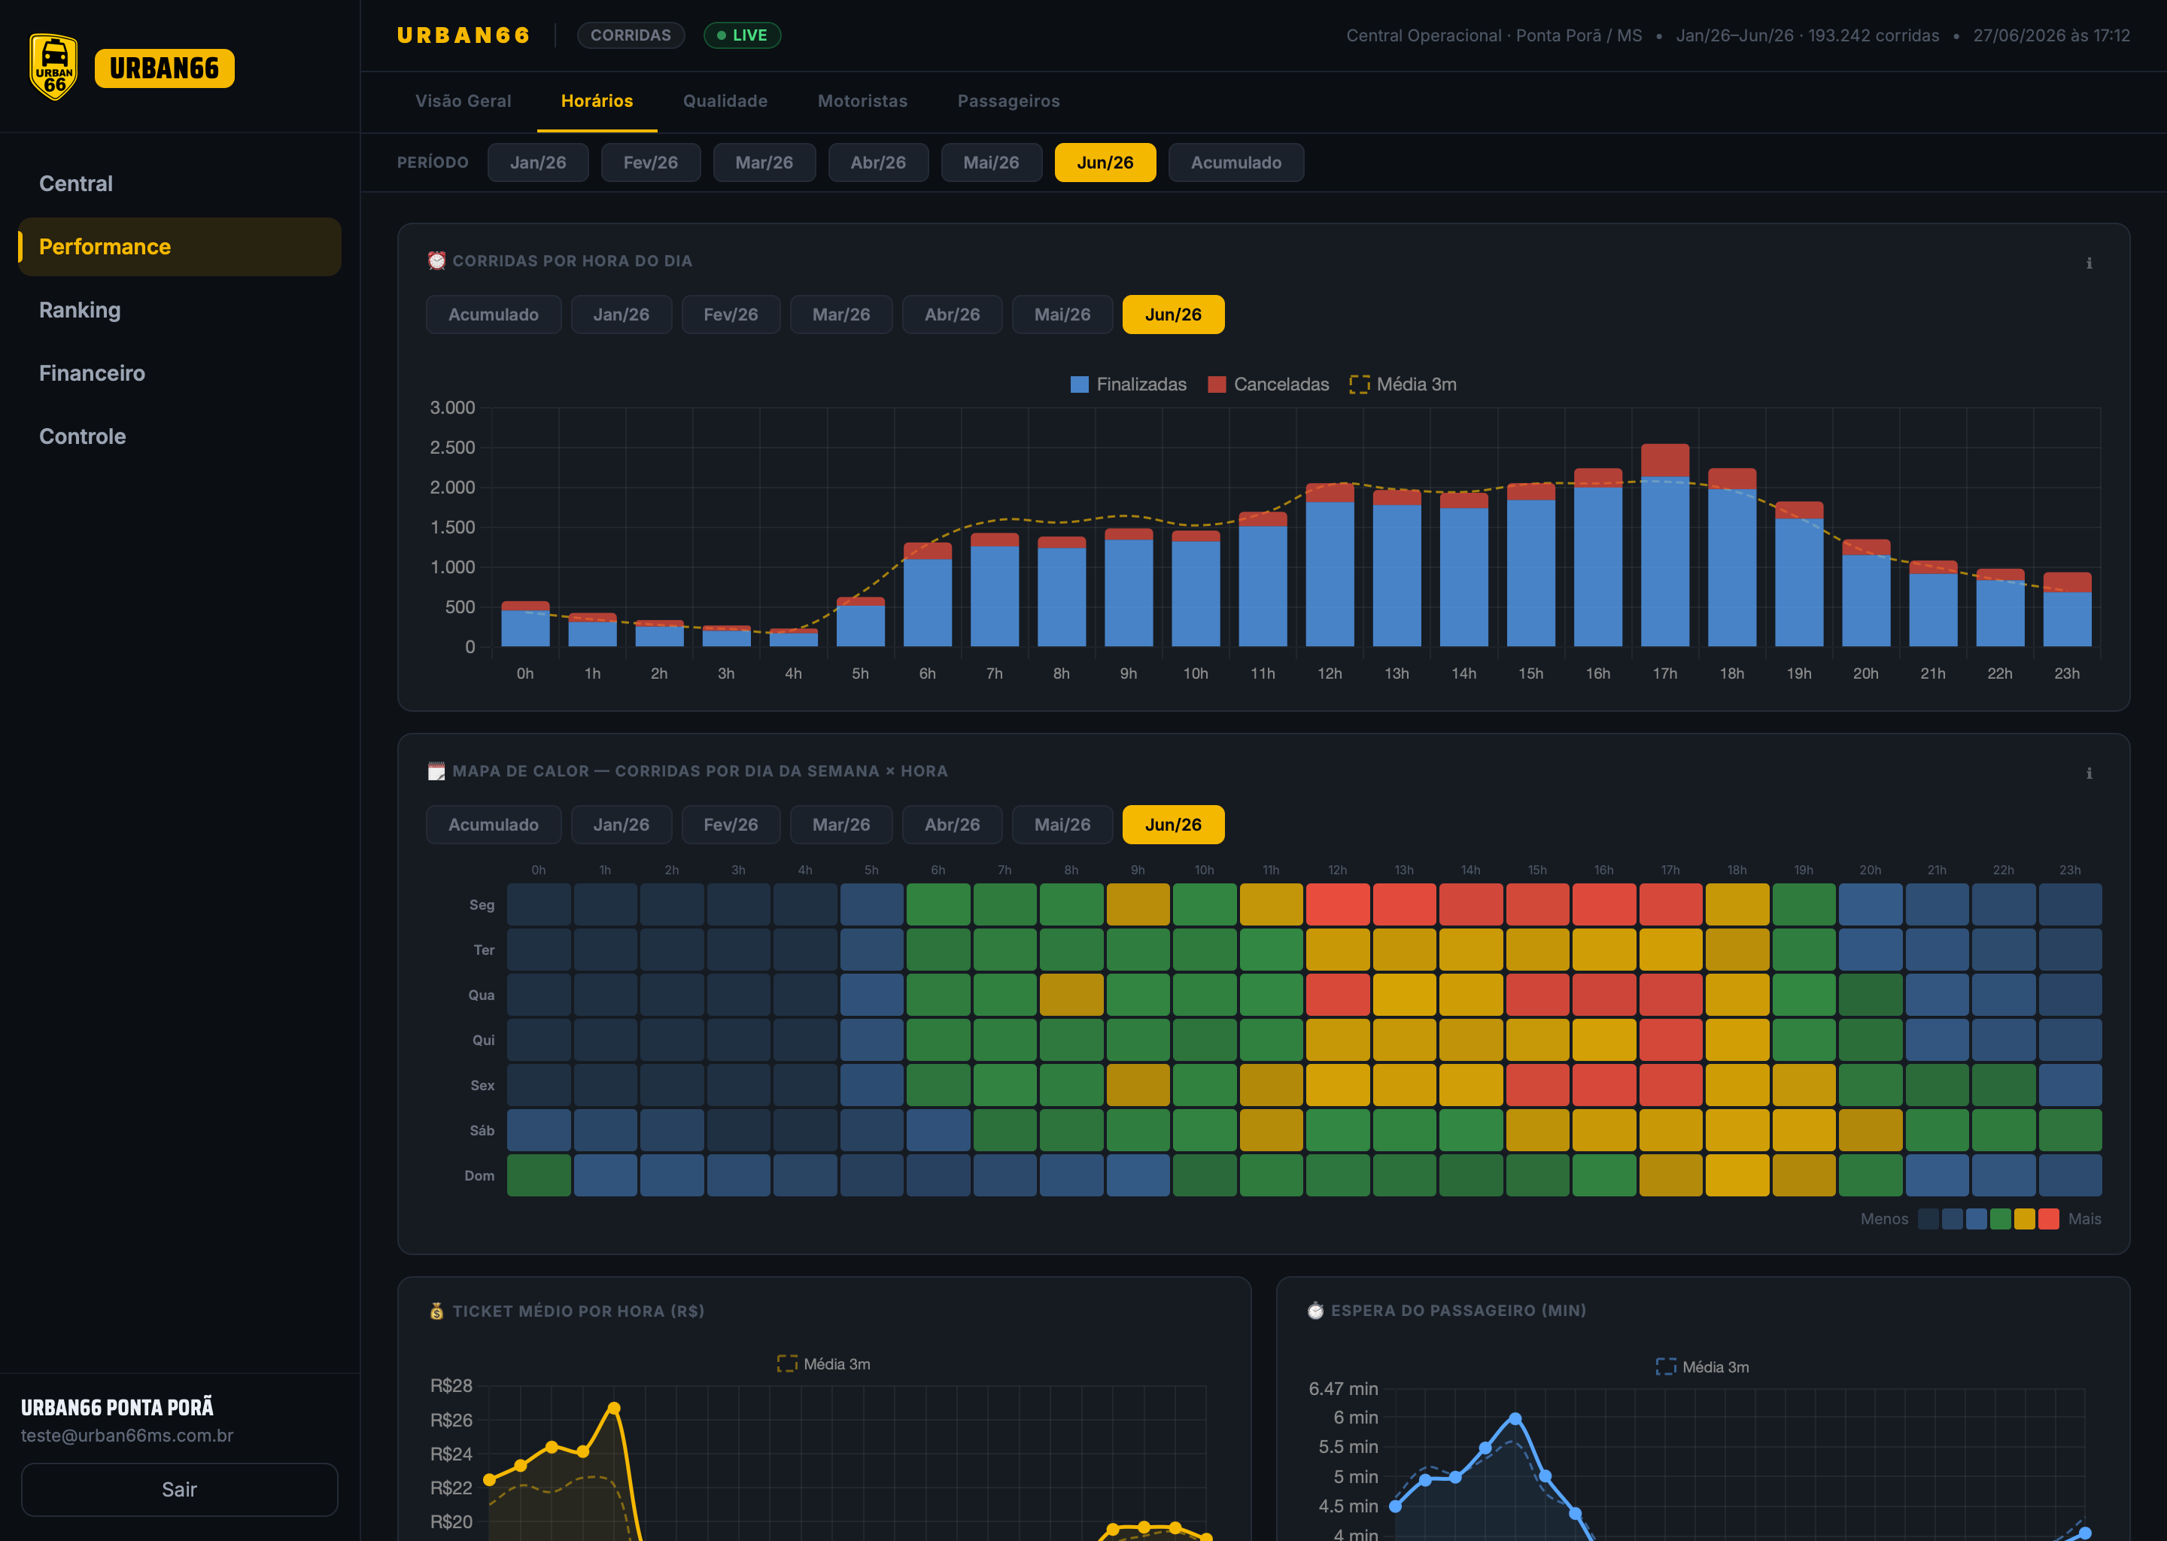Toggle Média 3m legend in Ticket Médio chart
This screenshot has width=2167, height=1541.
pyautogui.click(x=824, y=1363)
